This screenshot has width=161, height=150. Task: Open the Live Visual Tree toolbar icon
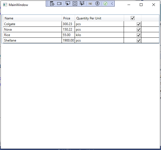(52, 4)
